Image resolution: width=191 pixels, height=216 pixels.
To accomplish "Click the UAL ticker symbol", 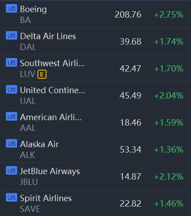I will [28, 101].
